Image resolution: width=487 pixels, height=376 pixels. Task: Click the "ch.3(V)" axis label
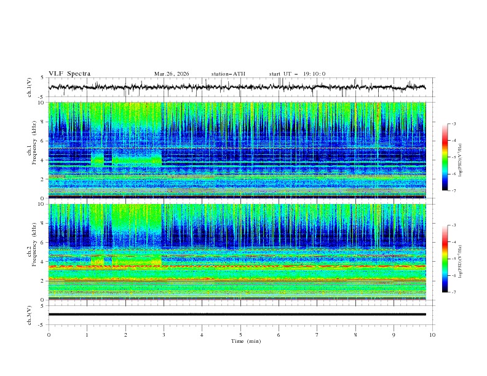[x=30, y=315]
